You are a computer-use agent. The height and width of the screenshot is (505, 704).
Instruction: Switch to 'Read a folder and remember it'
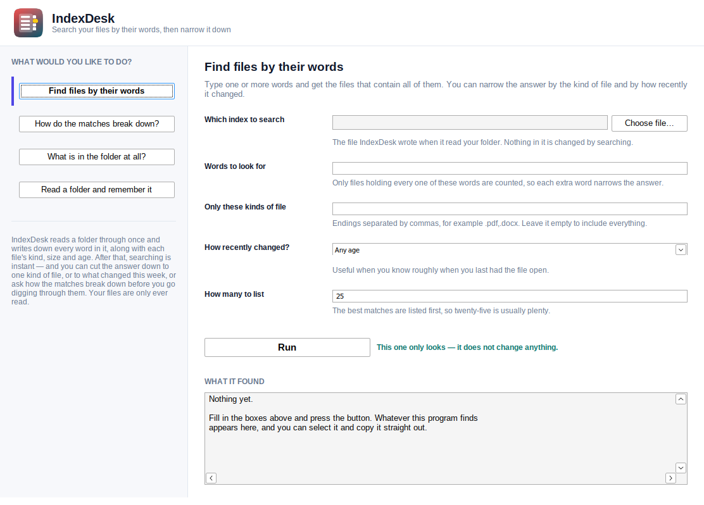pos(96,189)
